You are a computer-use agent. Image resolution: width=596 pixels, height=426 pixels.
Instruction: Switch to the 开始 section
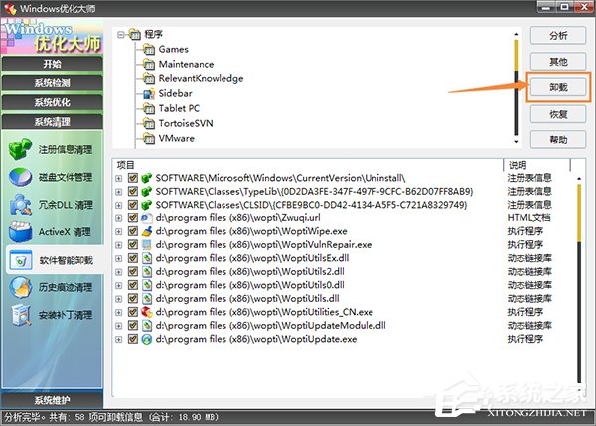(52, 64)
